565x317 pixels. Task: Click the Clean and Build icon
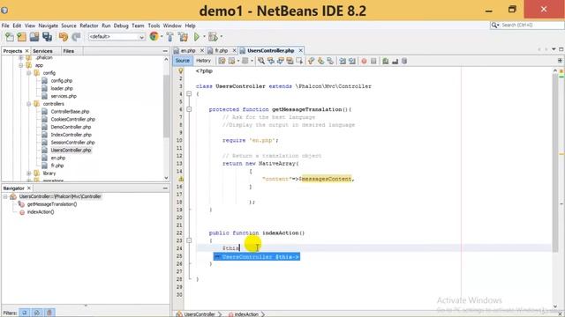[183, 37]
